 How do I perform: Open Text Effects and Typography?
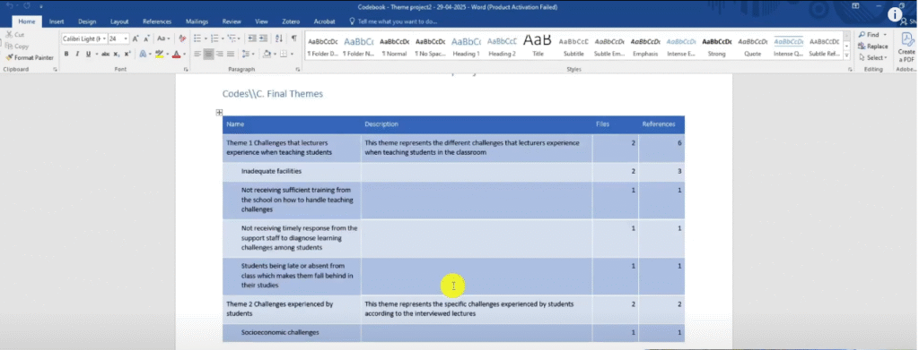144,54
